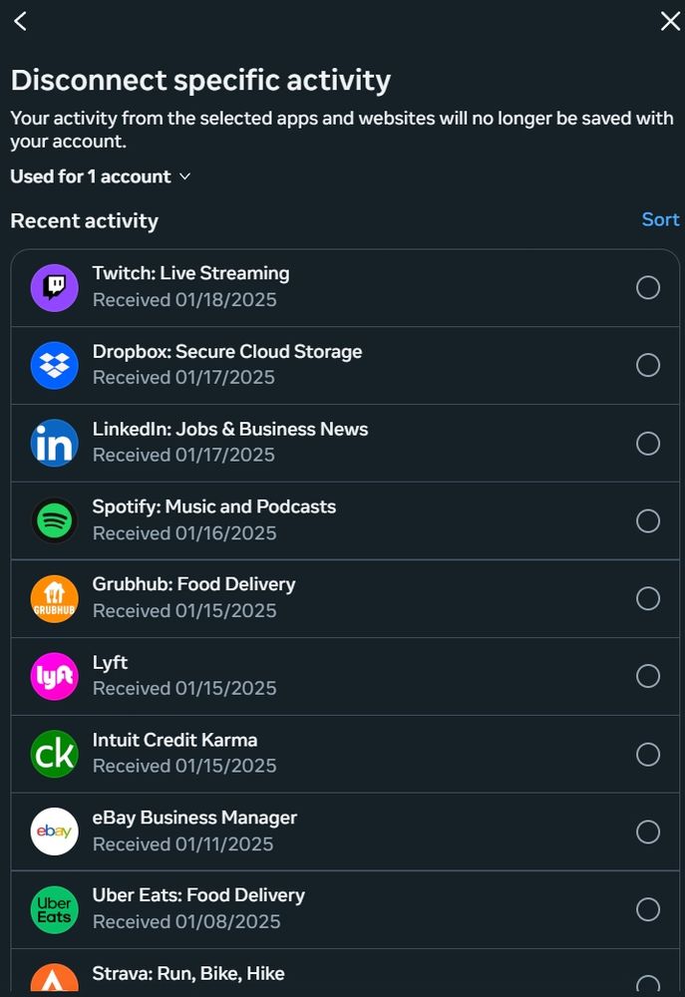
Task: Close the Disconnect specific activity panel
Action: [670, 21]
